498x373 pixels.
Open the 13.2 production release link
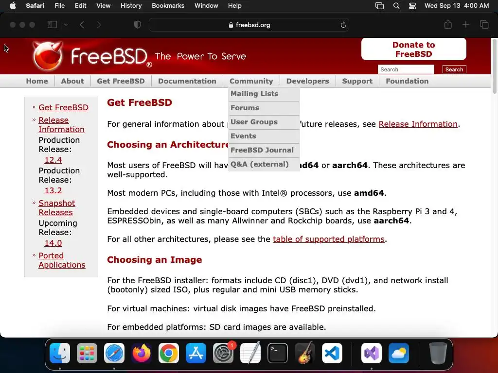[x=53, y=190]
